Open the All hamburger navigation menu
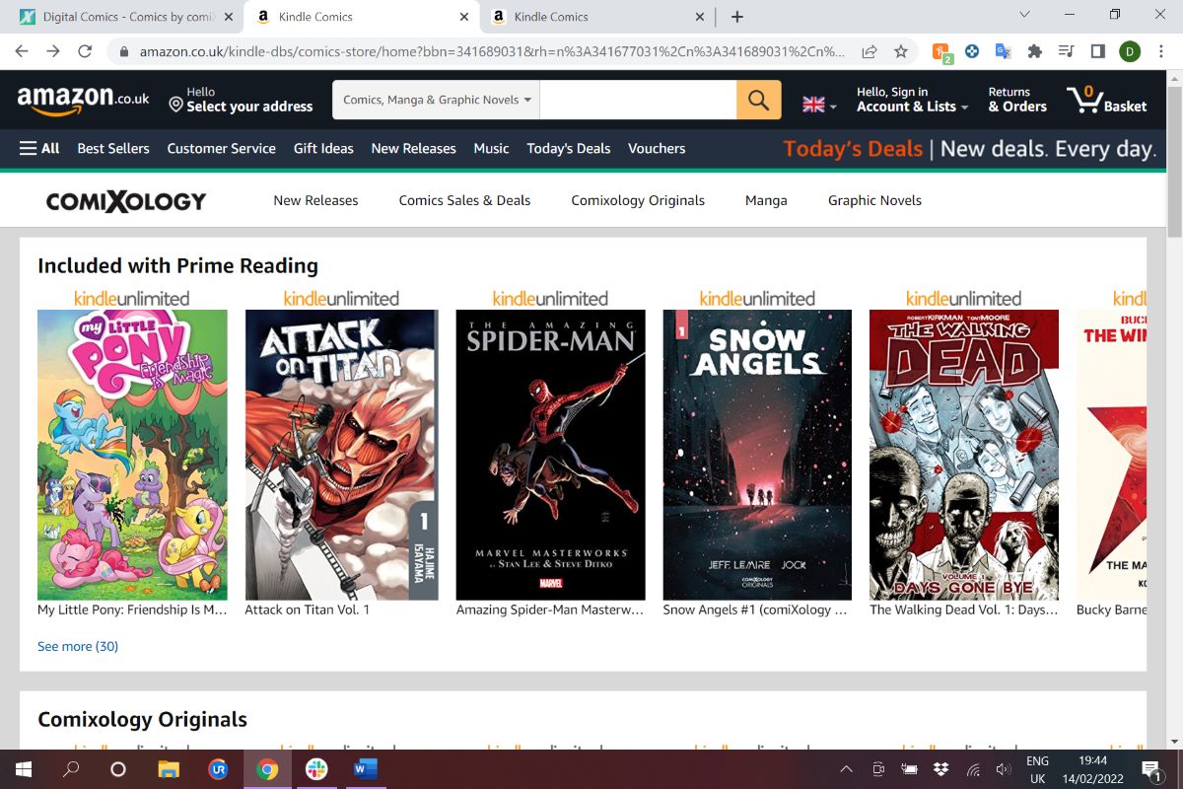 [x=29, y=148]
